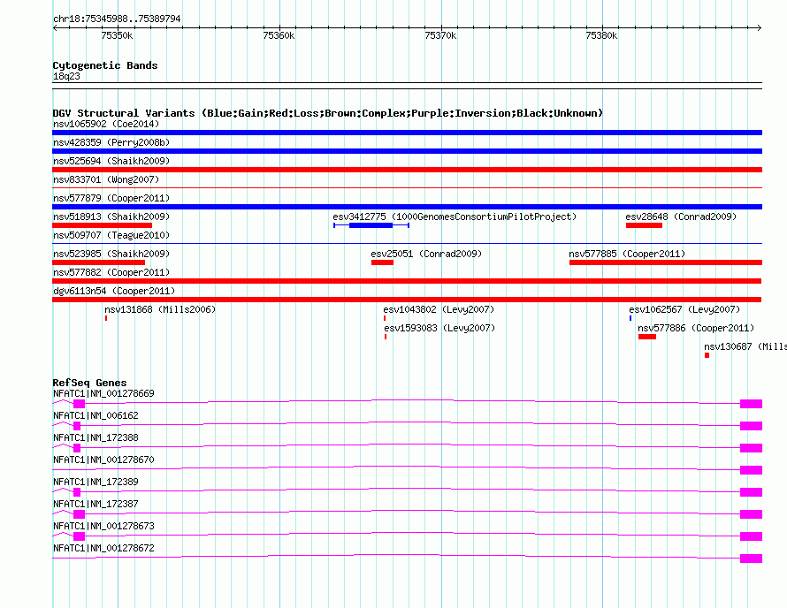Click the esv28648 (Conrad2009) label

pos(681,217)
